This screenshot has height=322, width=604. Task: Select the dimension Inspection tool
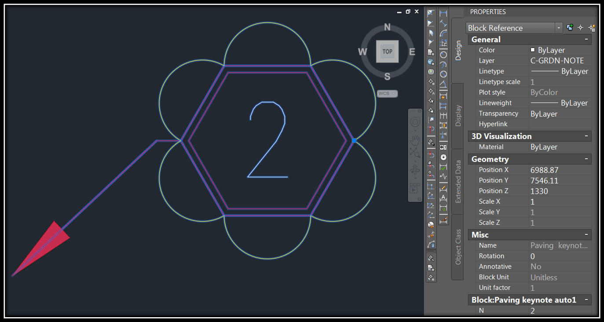(443, 167)
